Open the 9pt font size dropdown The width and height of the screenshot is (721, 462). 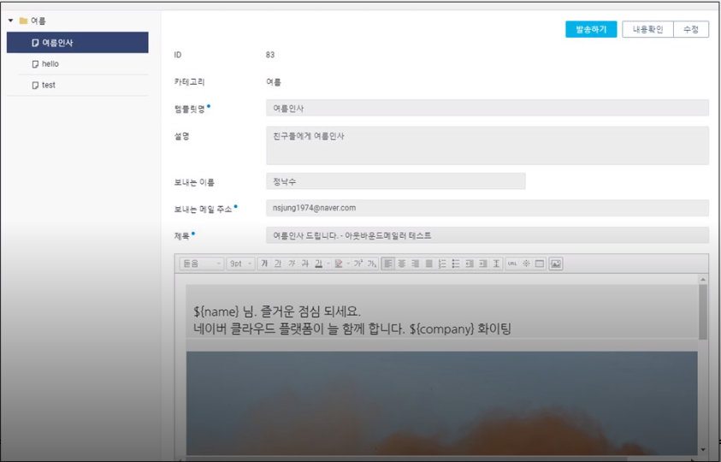(240, 264)
